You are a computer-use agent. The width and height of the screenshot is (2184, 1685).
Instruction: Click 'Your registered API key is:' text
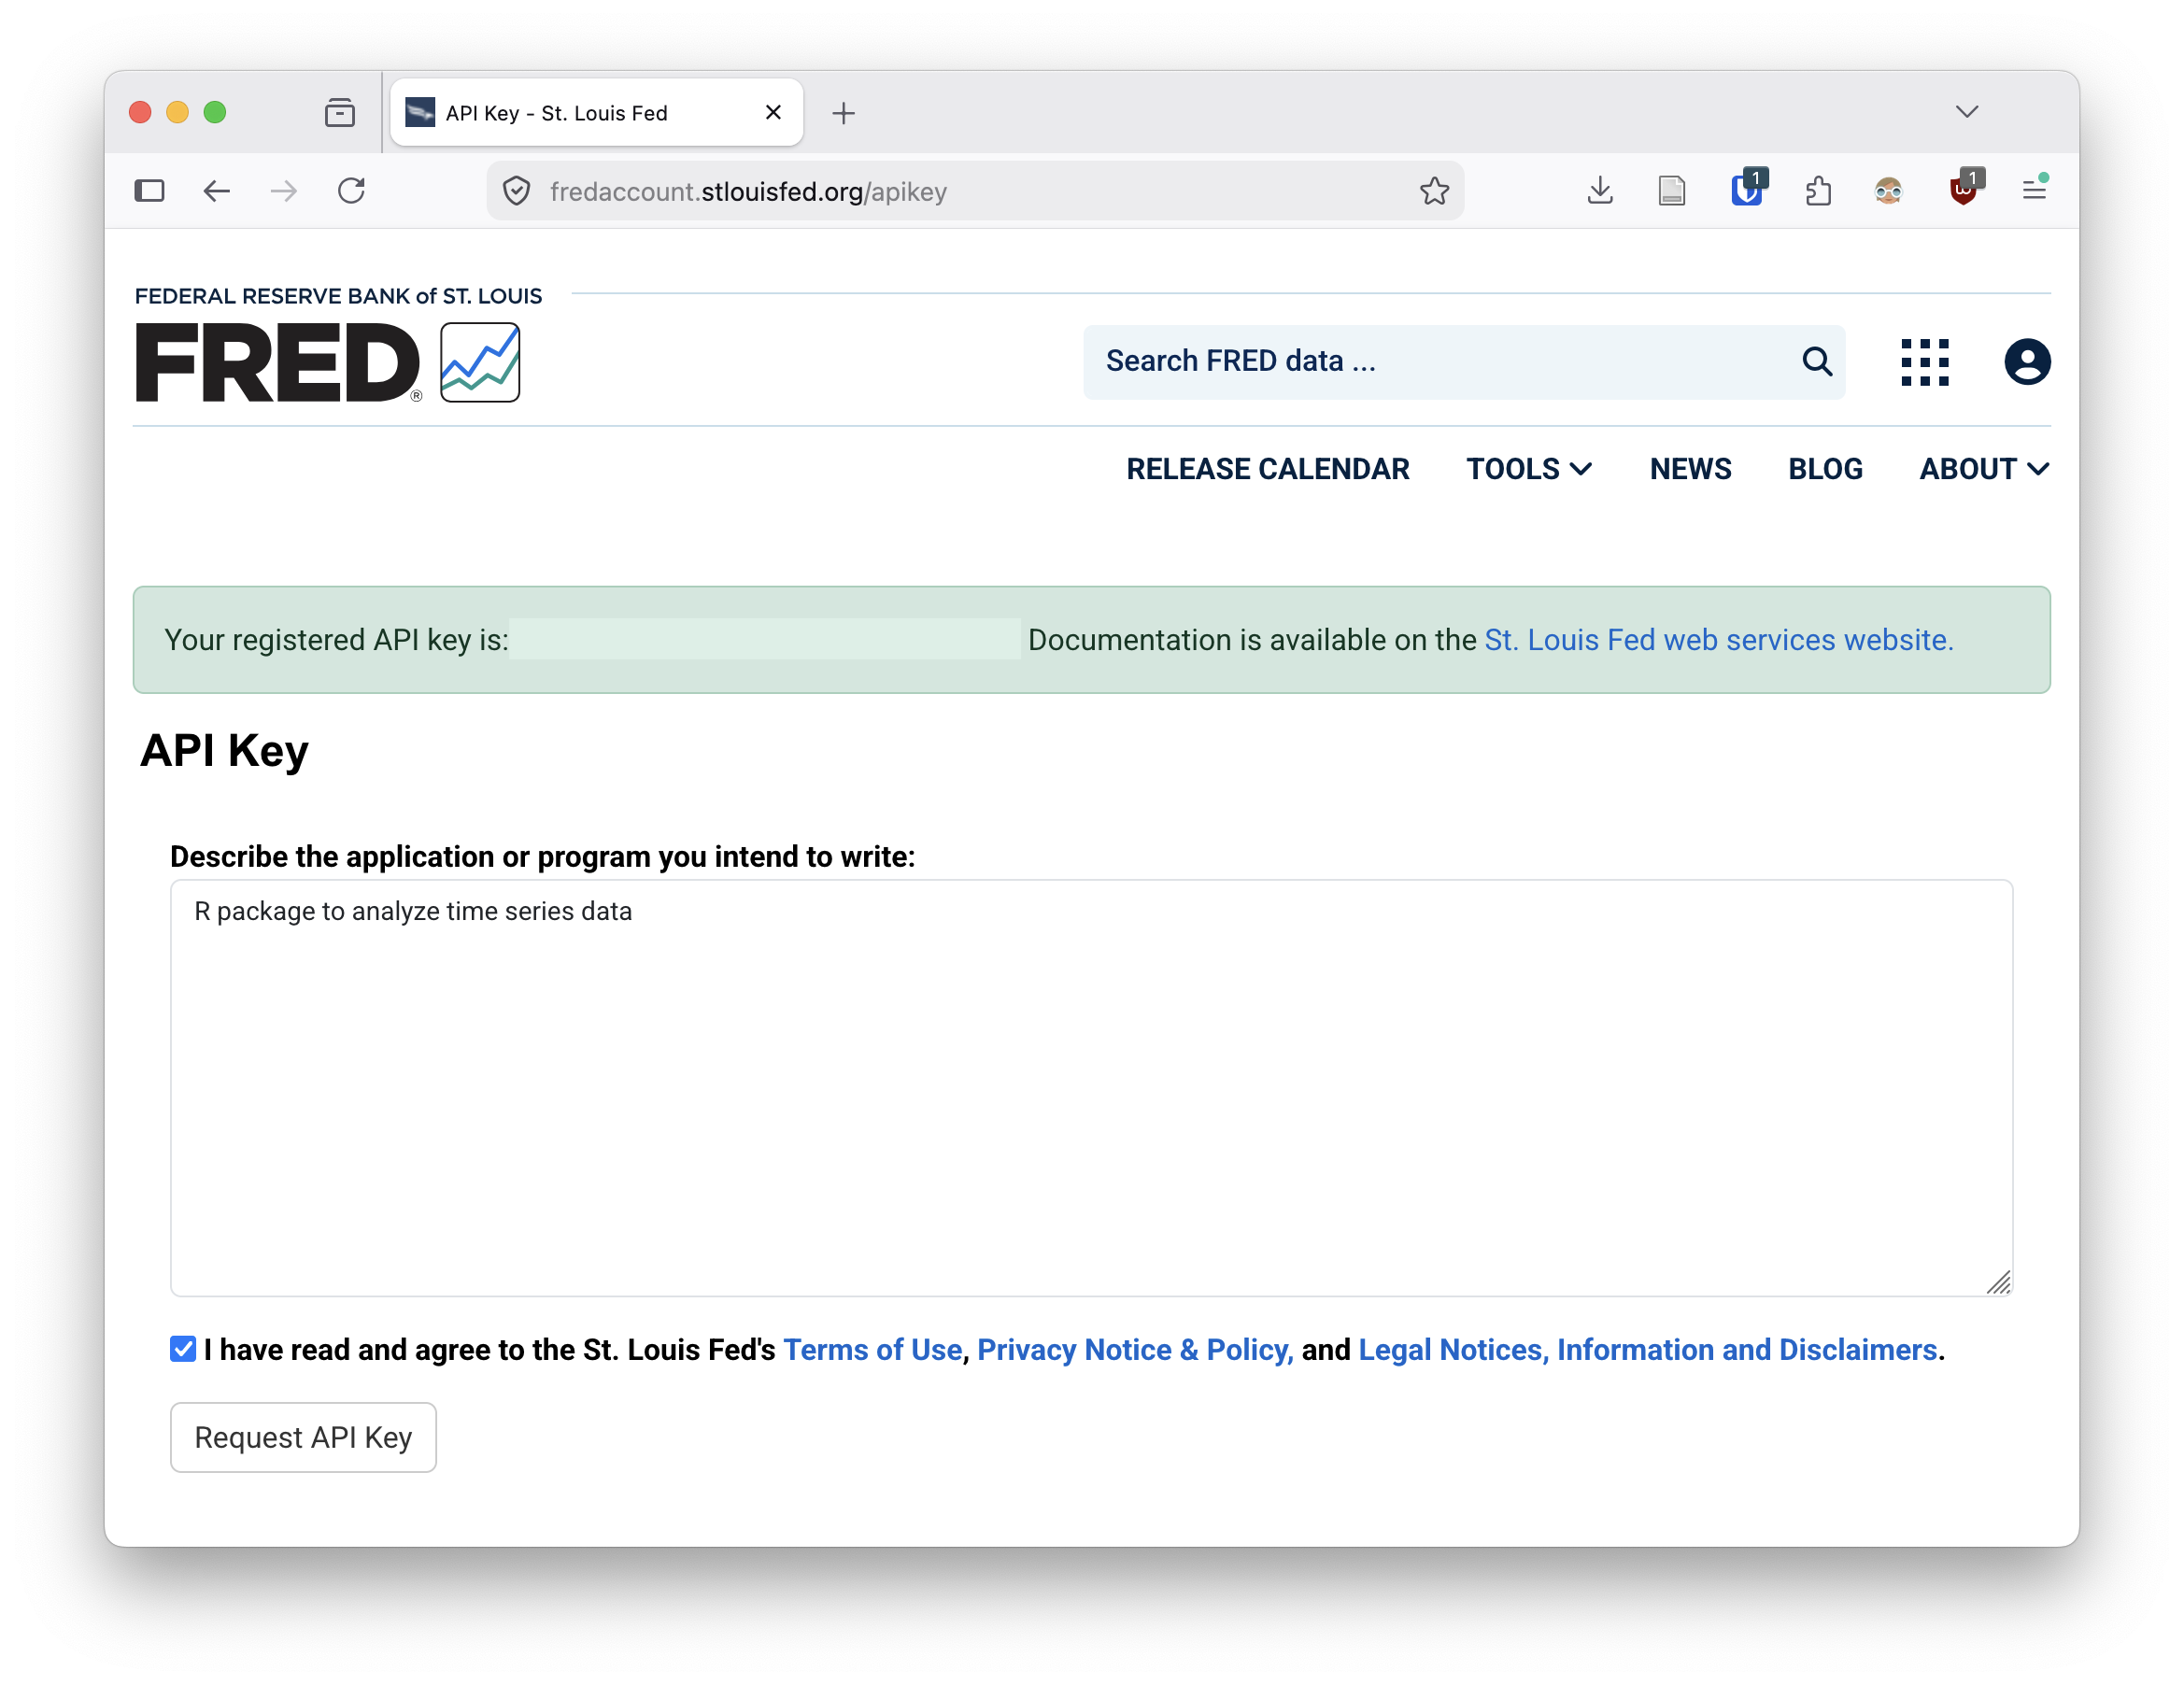tap(337, 640)
